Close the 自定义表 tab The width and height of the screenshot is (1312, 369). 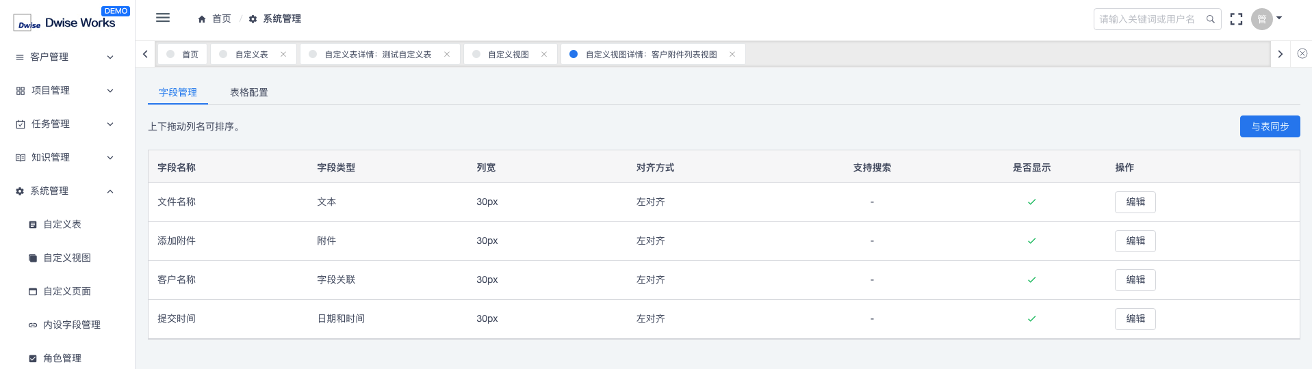coord(283,54)
